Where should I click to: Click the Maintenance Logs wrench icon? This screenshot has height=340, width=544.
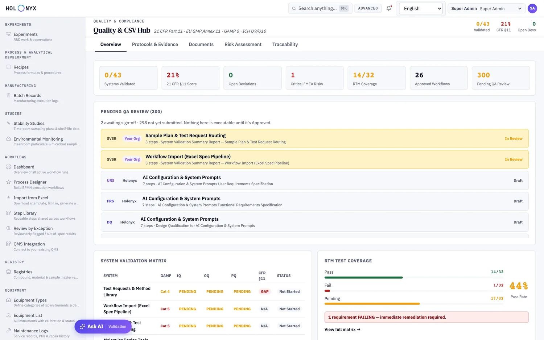pos(8,331)
